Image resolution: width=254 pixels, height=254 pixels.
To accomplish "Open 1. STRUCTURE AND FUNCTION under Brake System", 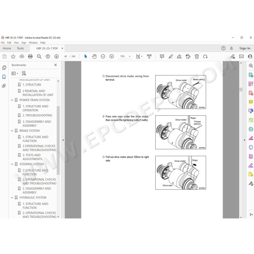I will tap(36, 139).
